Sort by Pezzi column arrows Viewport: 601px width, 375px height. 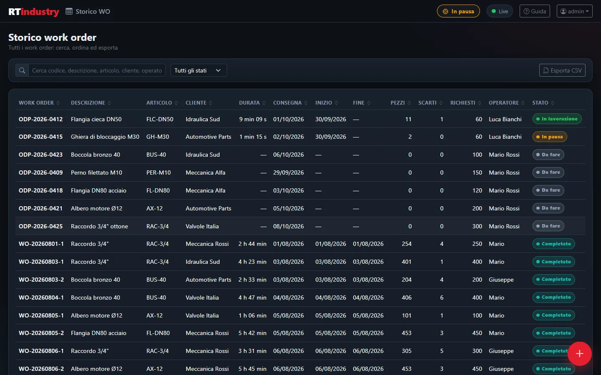point(409,103)
